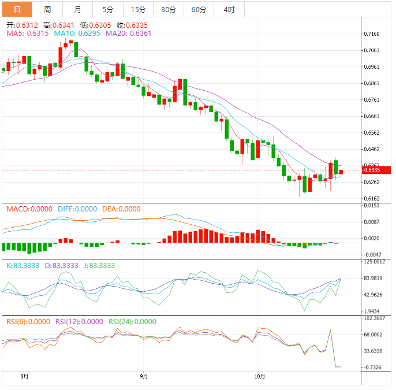
Task: Click the RSI(12):0.0000 label
Action: pos(79,322)
